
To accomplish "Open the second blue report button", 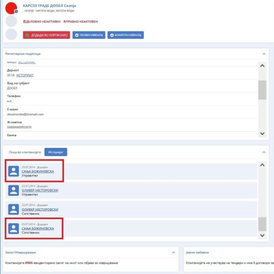I will [126, 35].
